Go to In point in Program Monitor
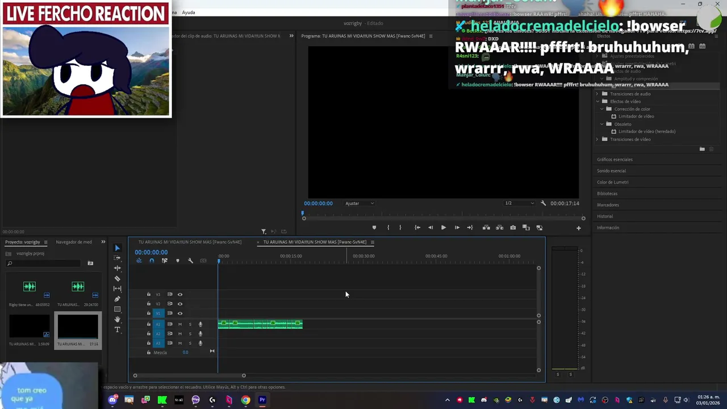727x409 pixels. 417,228
